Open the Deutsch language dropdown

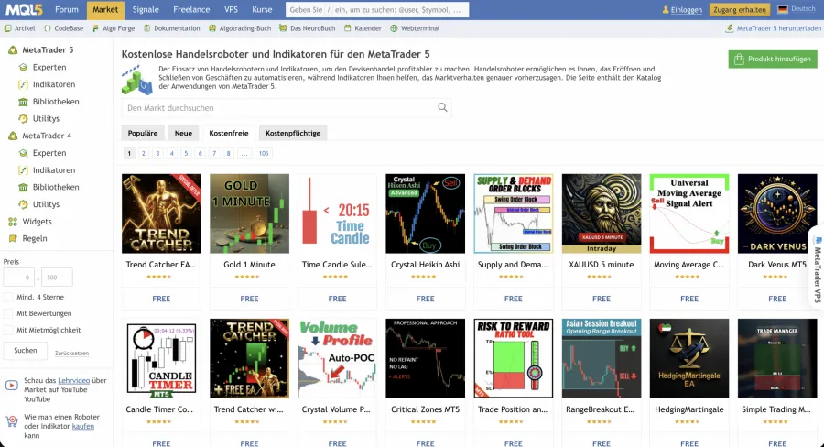[797, 9]
